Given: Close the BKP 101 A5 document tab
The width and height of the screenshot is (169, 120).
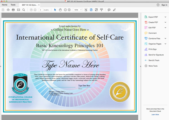Looking at the screenshot, I should 39,5.
